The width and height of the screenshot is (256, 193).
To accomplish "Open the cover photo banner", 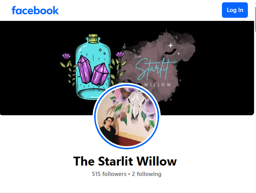I will pyautogui.click(x=127, y=68).
